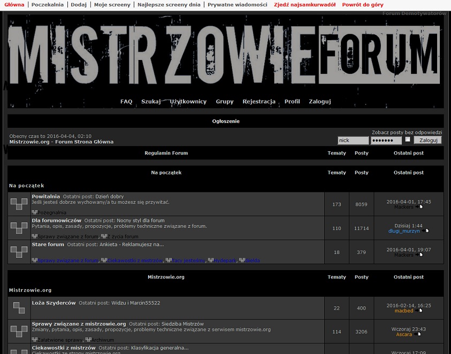Open user profile Ascara
451x354 pixels.
tap(404, 334)
